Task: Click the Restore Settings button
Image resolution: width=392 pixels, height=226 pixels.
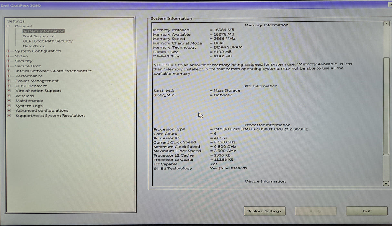Action: (264, 211)
